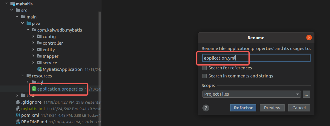Click the mybatis.iml module file icon
The height and width of the screenshot is (126, 330).
pos(18,108)
